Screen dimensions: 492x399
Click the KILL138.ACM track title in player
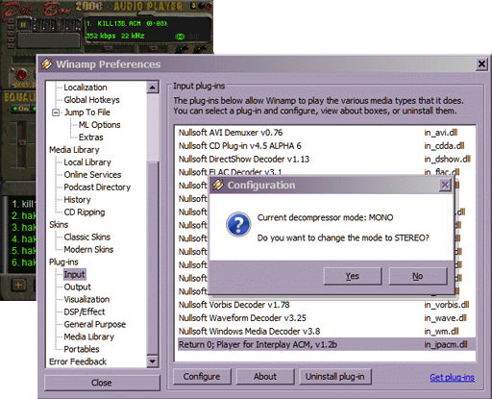tap(119, 23)
